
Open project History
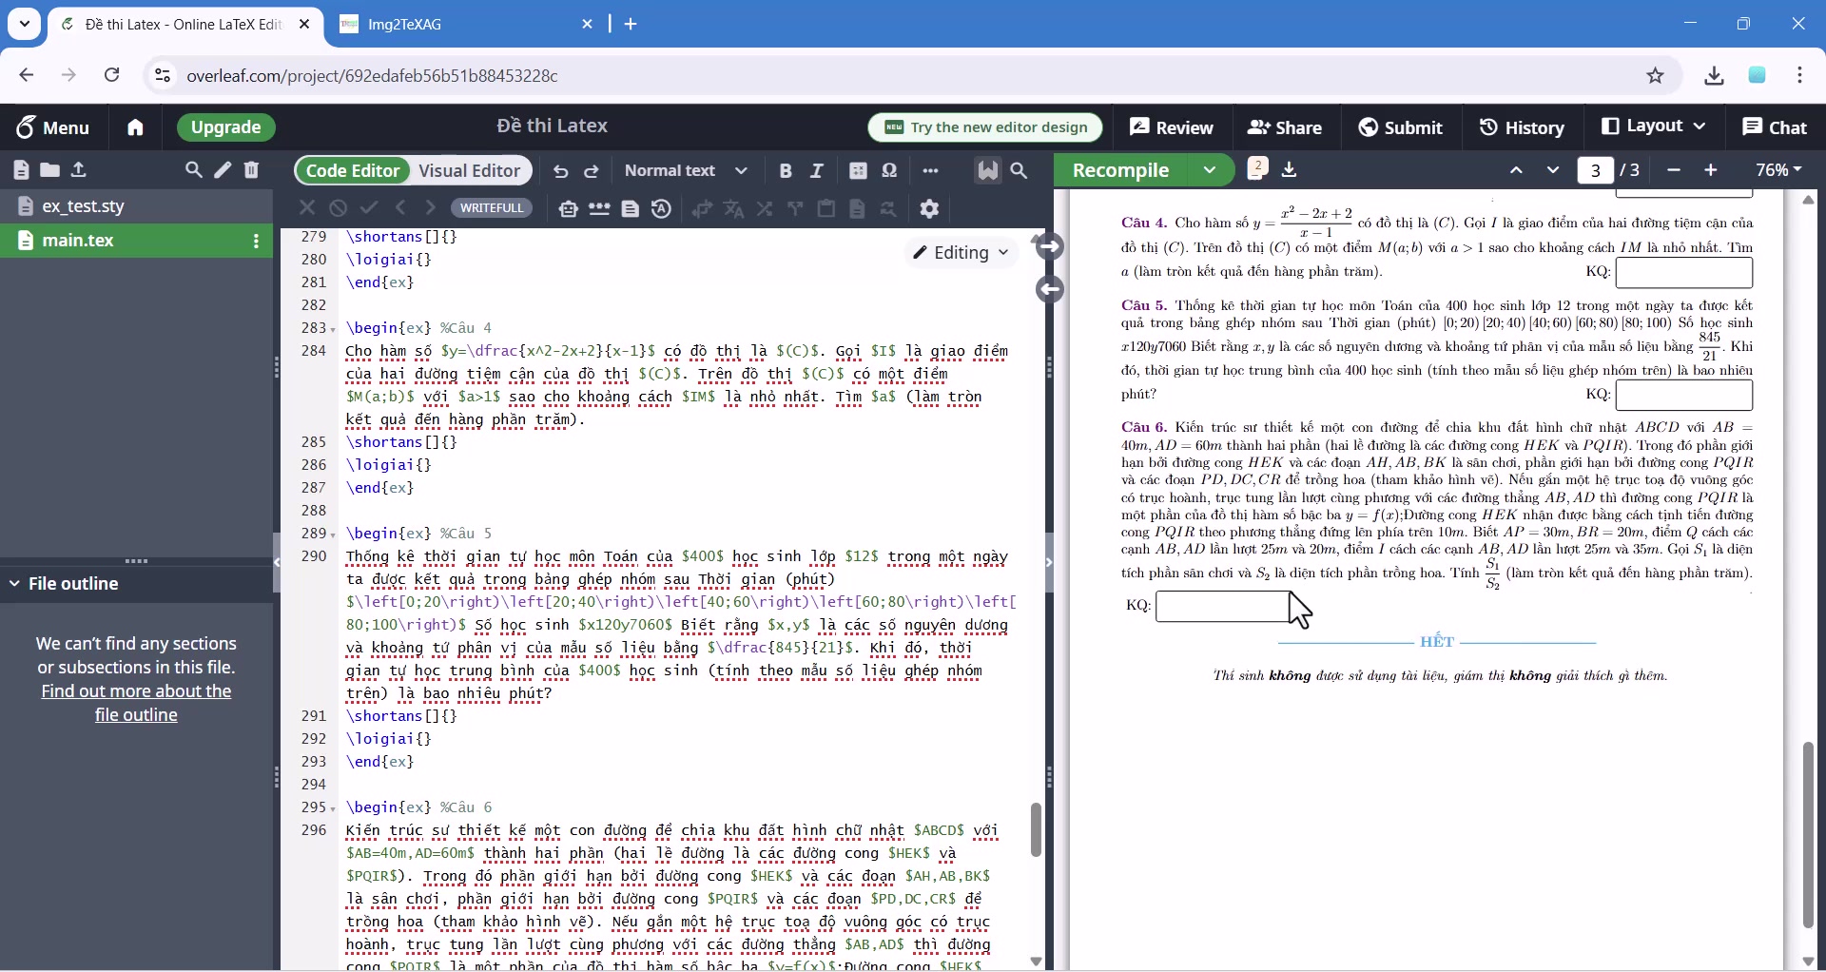pos(1523,127)
